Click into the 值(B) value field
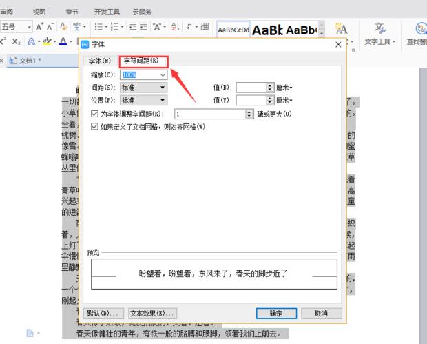The image size is (427, 344). click(x=251, y=88)
